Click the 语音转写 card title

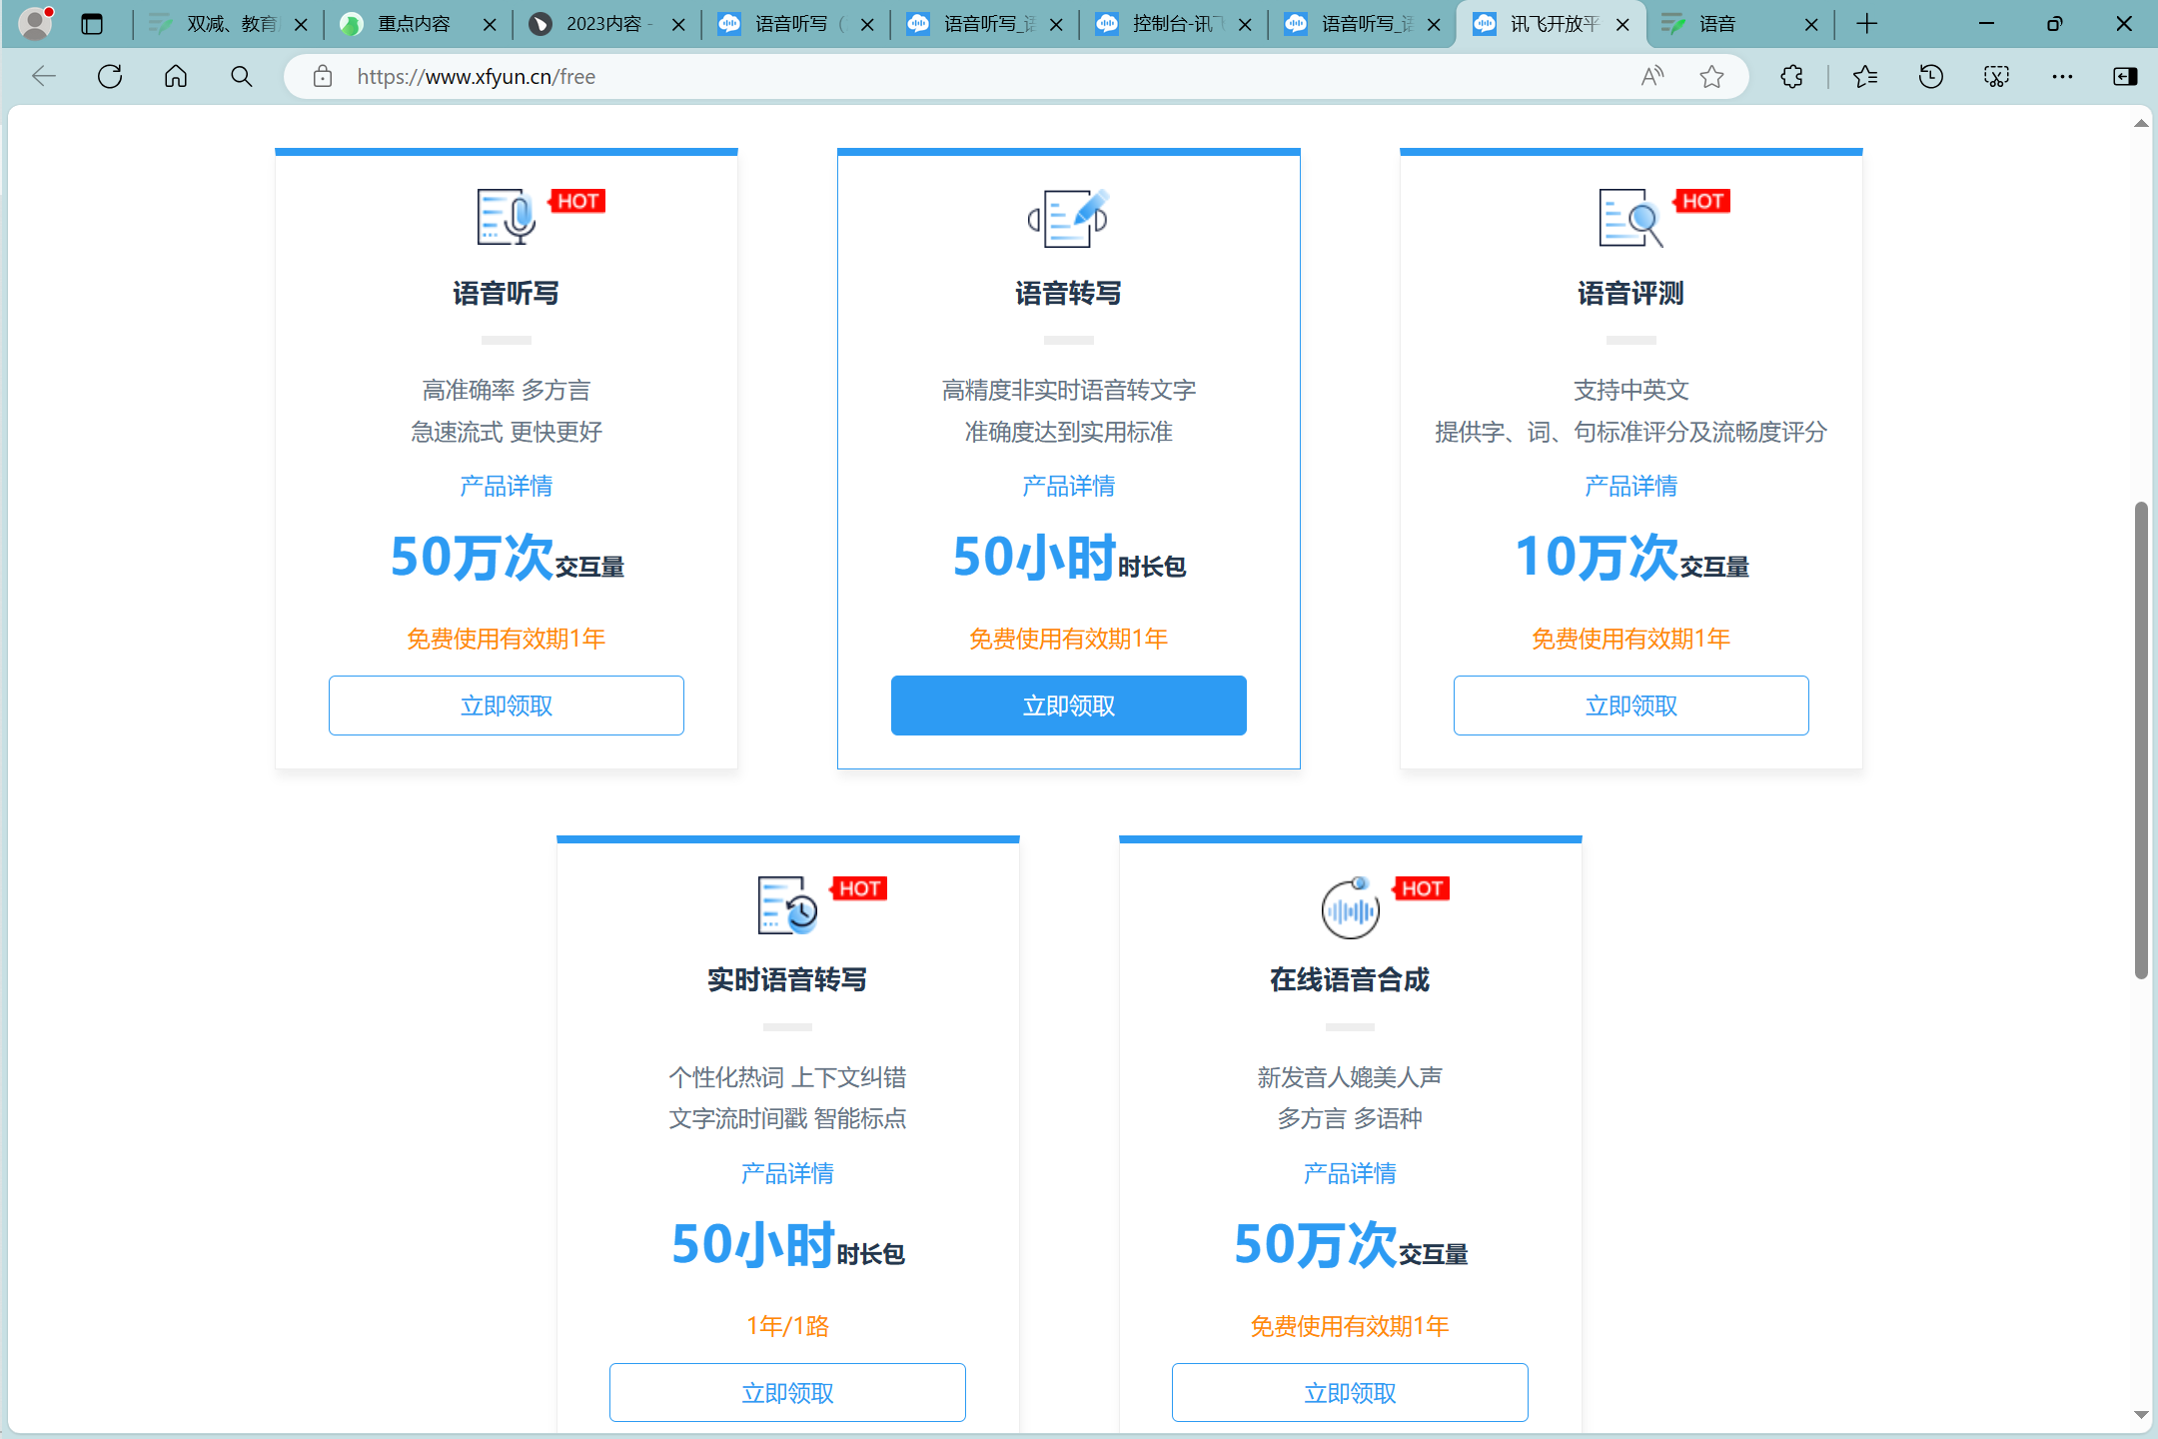click(x=1068, y=293)
